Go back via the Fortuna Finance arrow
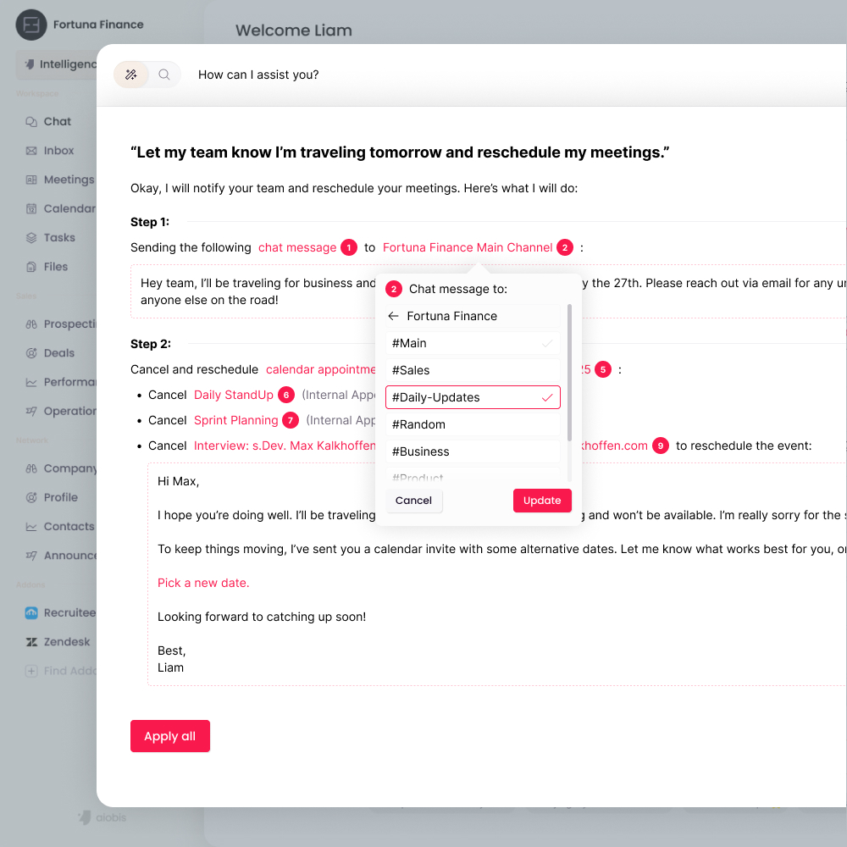Image resolution: width=847 pixels, height=847 pixels. coord(393,316)
